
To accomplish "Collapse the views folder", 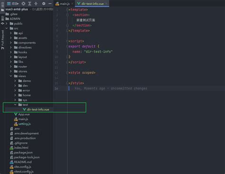I will (x=11, y=76).
